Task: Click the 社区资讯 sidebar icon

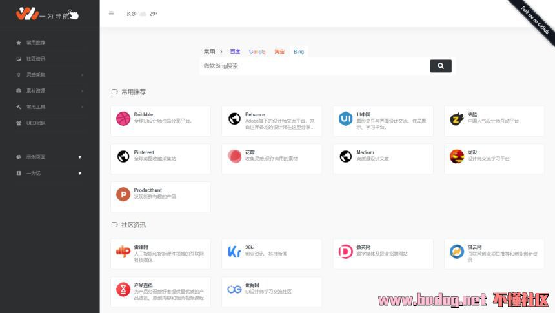Action: [19, 59]
